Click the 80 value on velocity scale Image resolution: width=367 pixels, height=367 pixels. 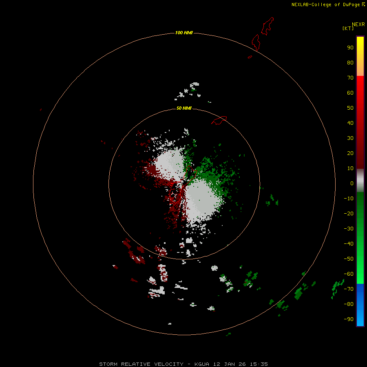(350, 63)
